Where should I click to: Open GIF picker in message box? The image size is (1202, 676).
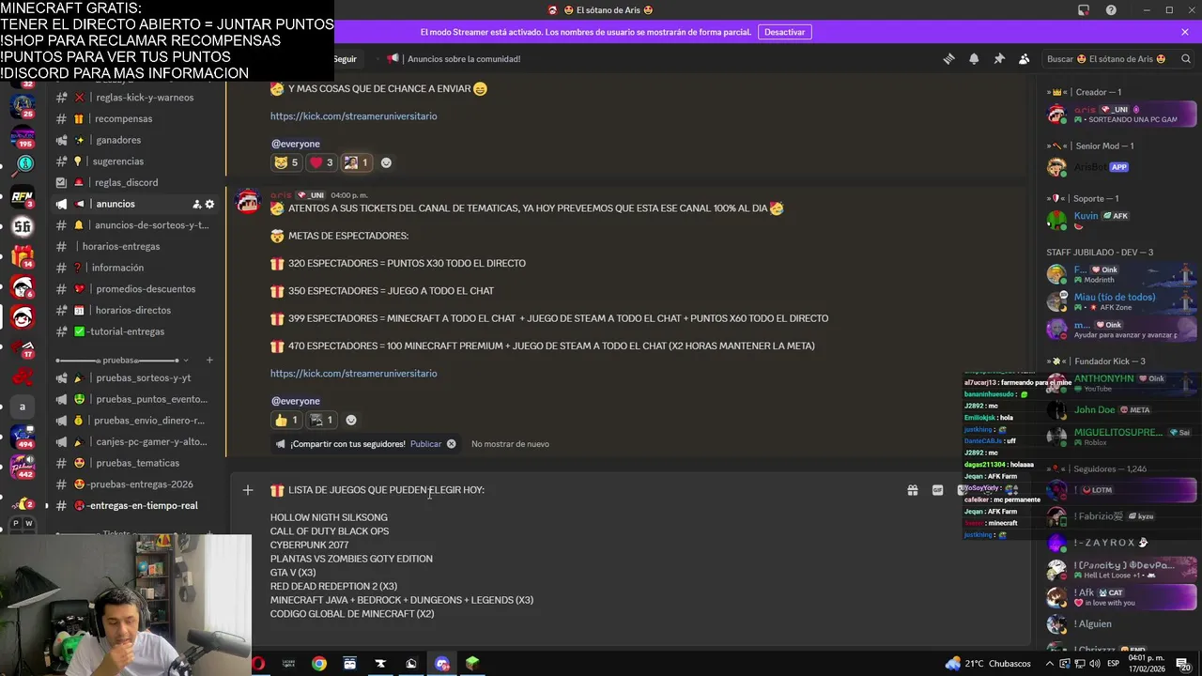tap(937, 490)
